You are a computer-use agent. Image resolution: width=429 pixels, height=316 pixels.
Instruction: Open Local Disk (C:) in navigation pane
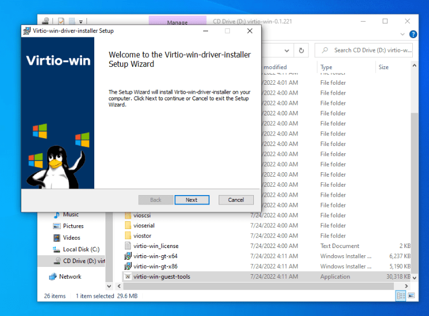[x=81, y=249]
